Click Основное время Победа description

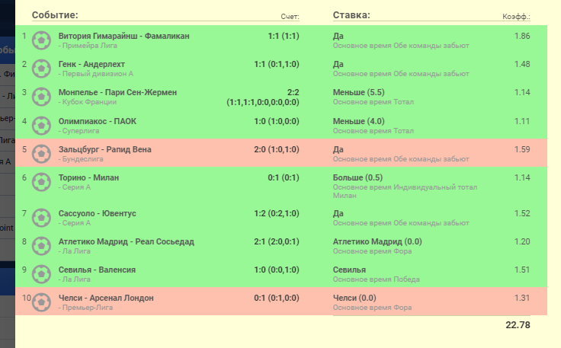pos(376,279)
